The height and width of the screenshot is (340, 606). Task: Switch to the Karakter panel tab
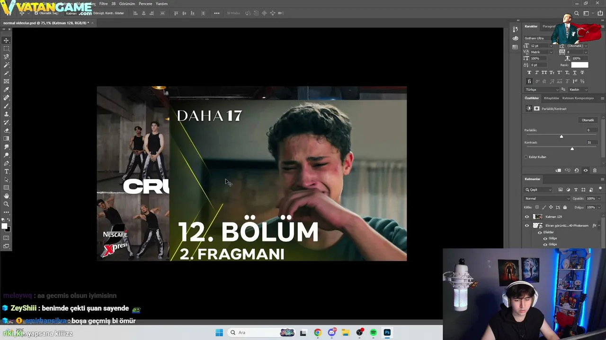[x=531, y=26]
